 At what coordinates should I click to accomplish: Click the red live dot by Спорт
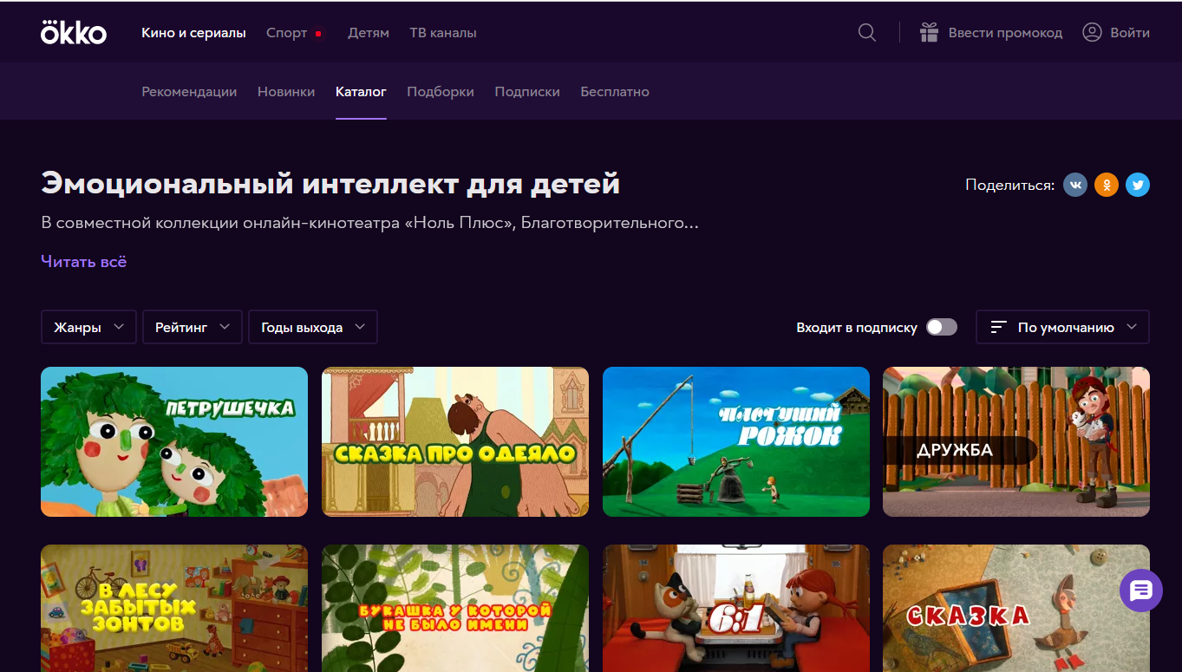pos(318,34)
